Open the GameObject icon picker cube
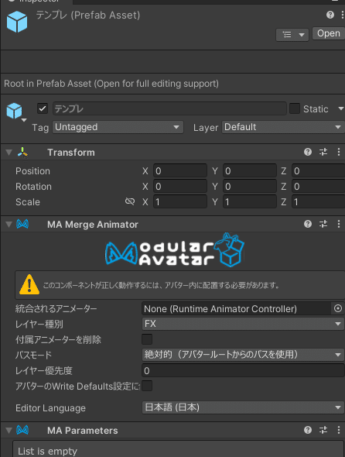This screenshot has width=345, height=457. 15,111
